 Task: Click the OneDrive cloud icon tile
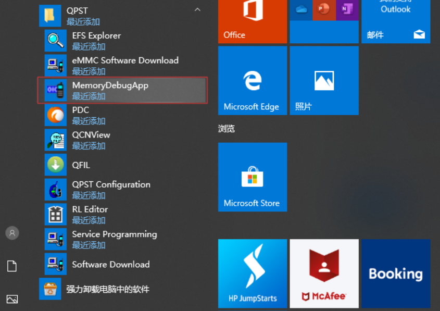(301, 10)
